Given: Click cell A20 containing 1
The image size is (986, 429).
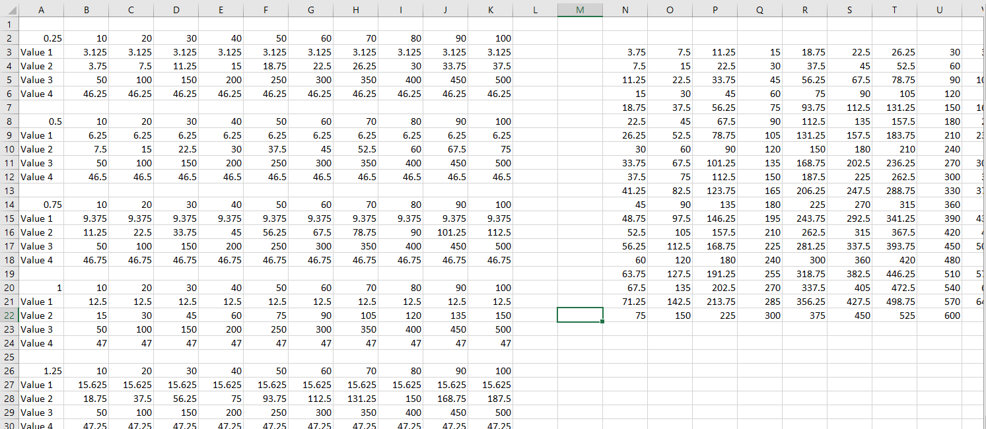Looking at the screenshot, I should click(41, 288).
